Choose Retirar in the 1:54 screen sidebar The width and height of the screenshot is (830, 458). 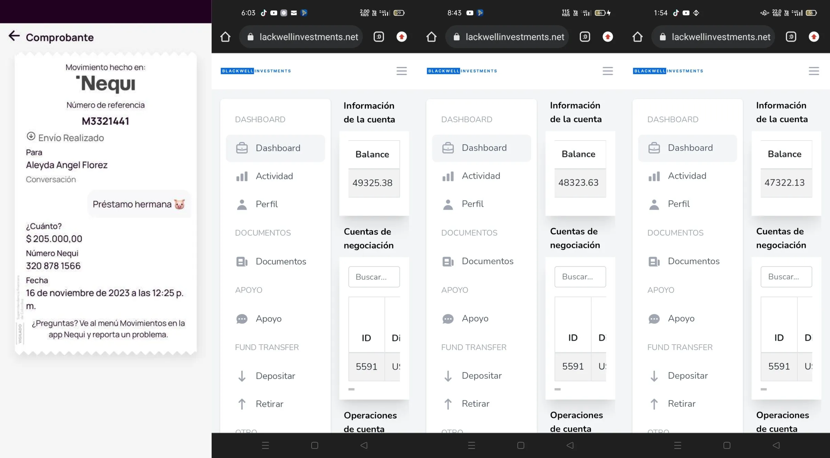(x=688, y=404)
